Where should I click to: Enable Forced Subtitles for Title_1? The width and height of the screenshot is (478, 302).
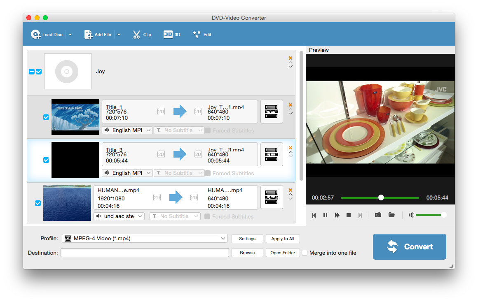pyautogui.click(x=207, y=130)
